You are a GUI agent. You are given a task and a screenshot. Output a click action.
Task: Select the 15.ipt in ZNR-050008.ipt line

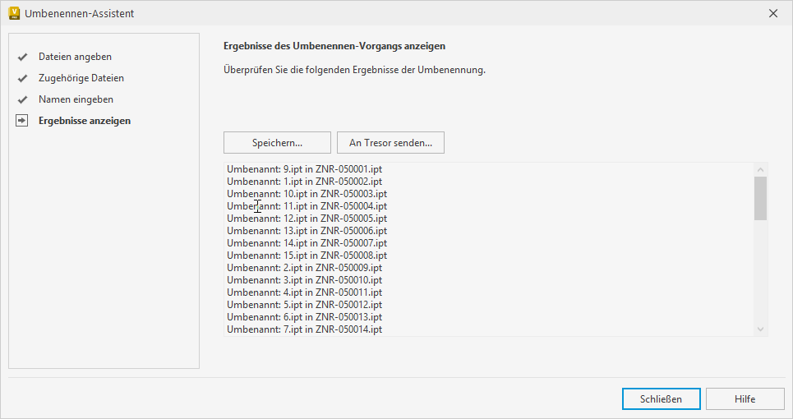[307, 256]
